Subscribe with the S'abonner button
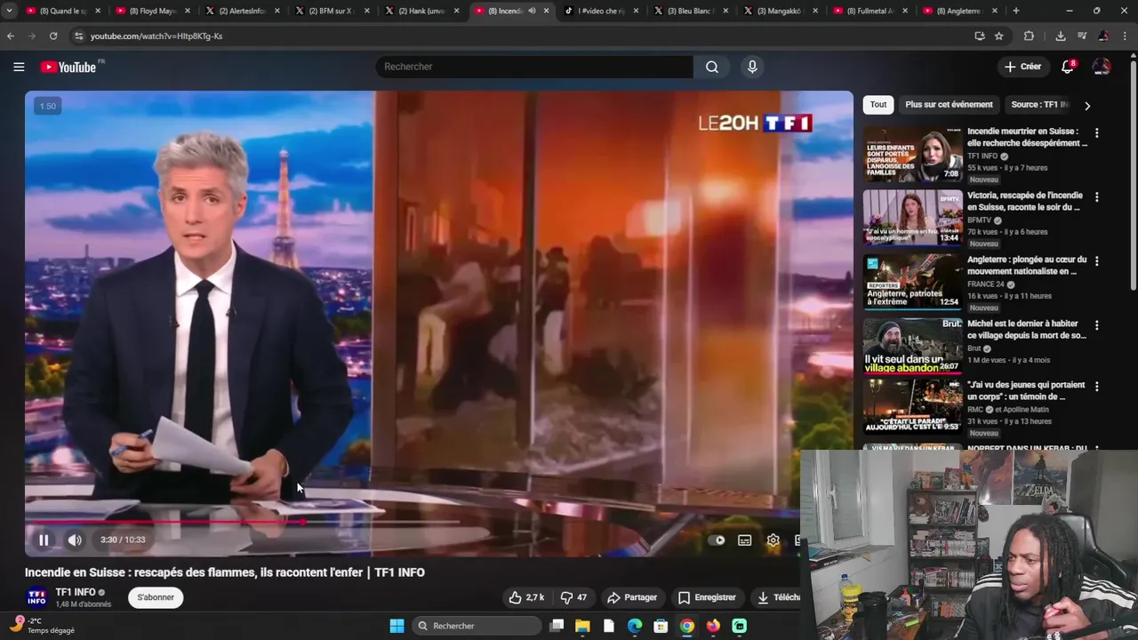1138x640 pixels. click(156, 597)
